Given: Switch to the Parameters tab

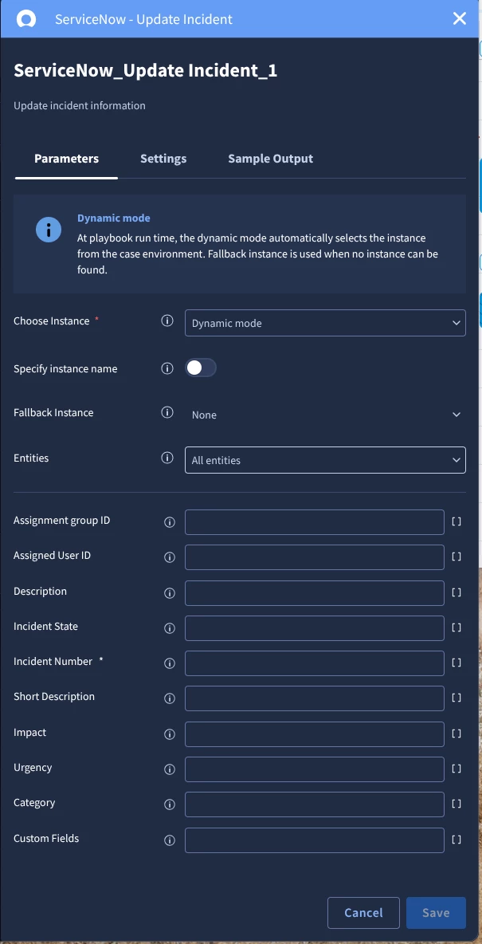Looking at the screenshot, I should pos(66,159).
